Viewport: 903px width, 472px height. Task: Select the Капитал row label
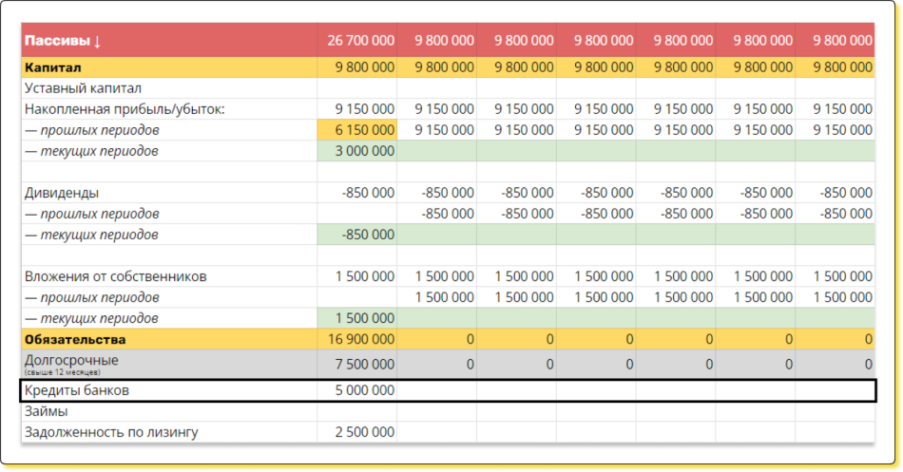tap(53, 67)
